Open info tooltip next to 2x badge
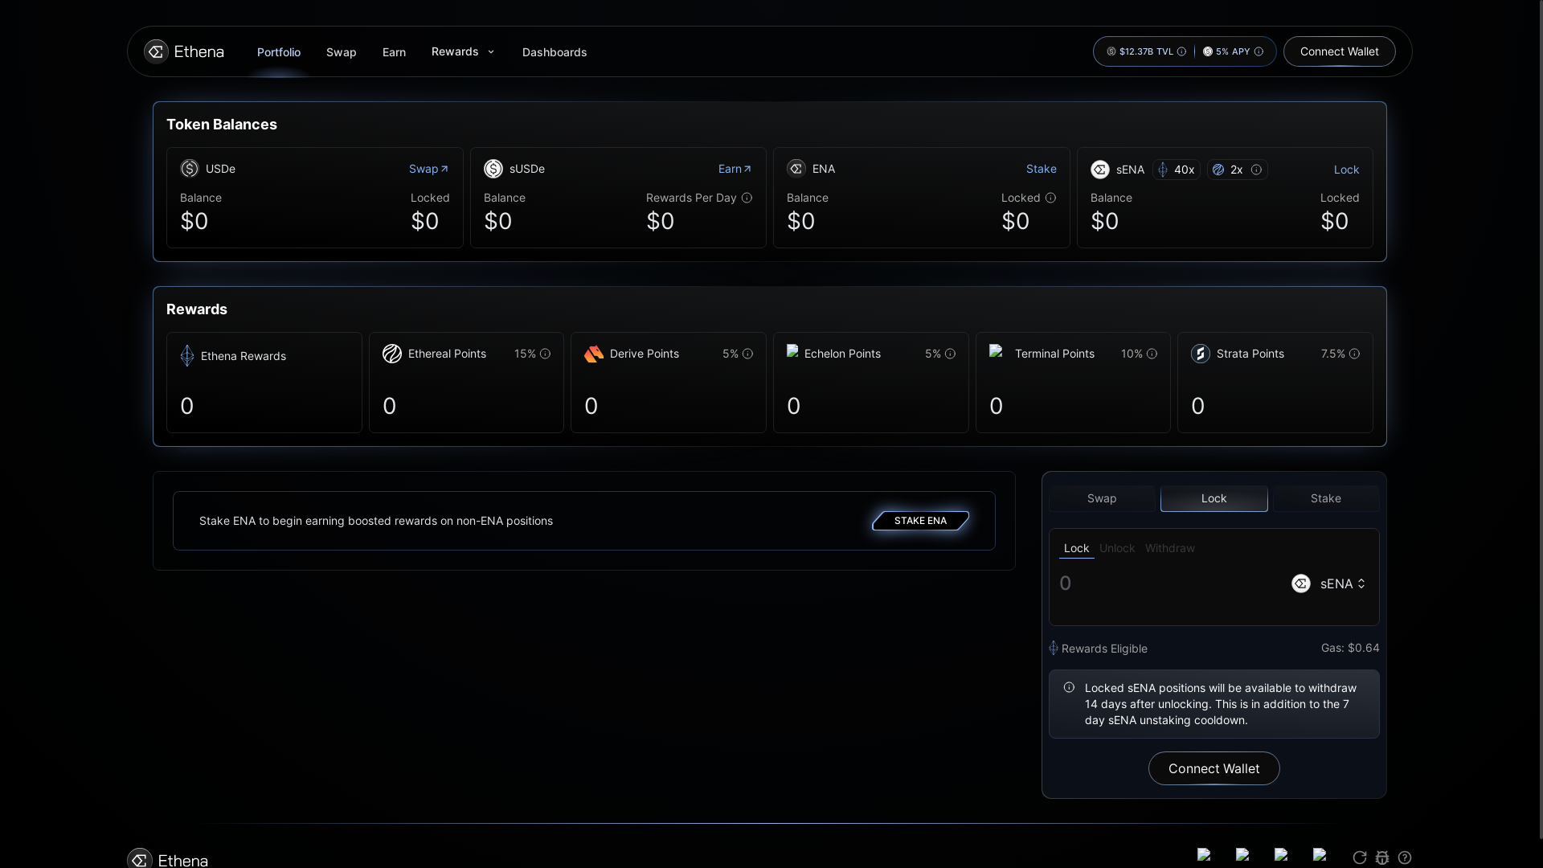The width and height of the screenshot is (1543, 868). point(1256,170)
